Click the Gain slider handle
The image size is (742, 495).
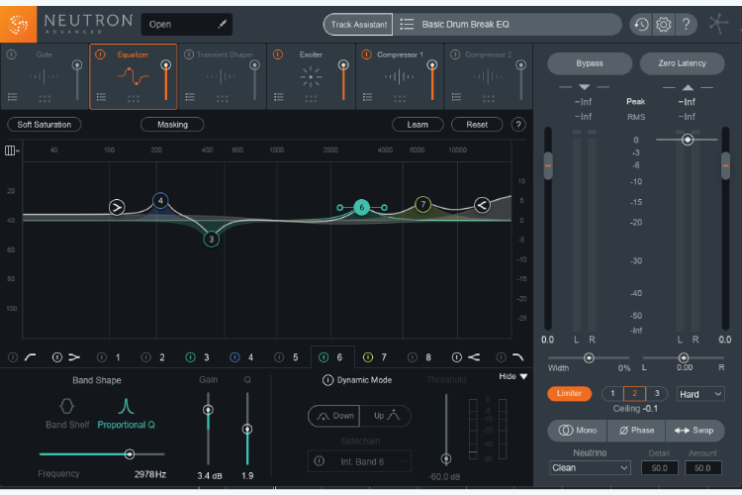[208, 410]
